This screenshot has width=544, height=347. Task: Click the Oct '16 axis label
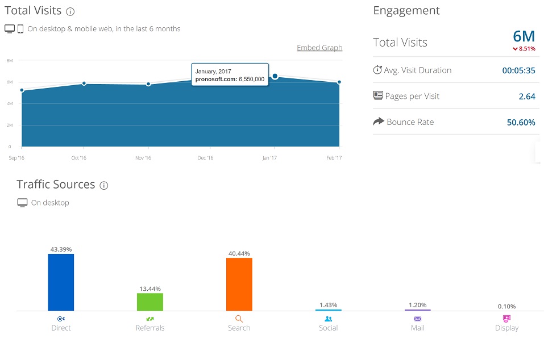tap(79, 158)
